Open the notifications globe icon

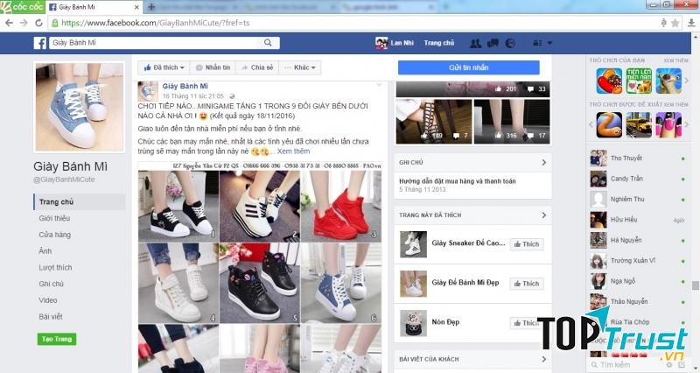click(x=509, y=43)
